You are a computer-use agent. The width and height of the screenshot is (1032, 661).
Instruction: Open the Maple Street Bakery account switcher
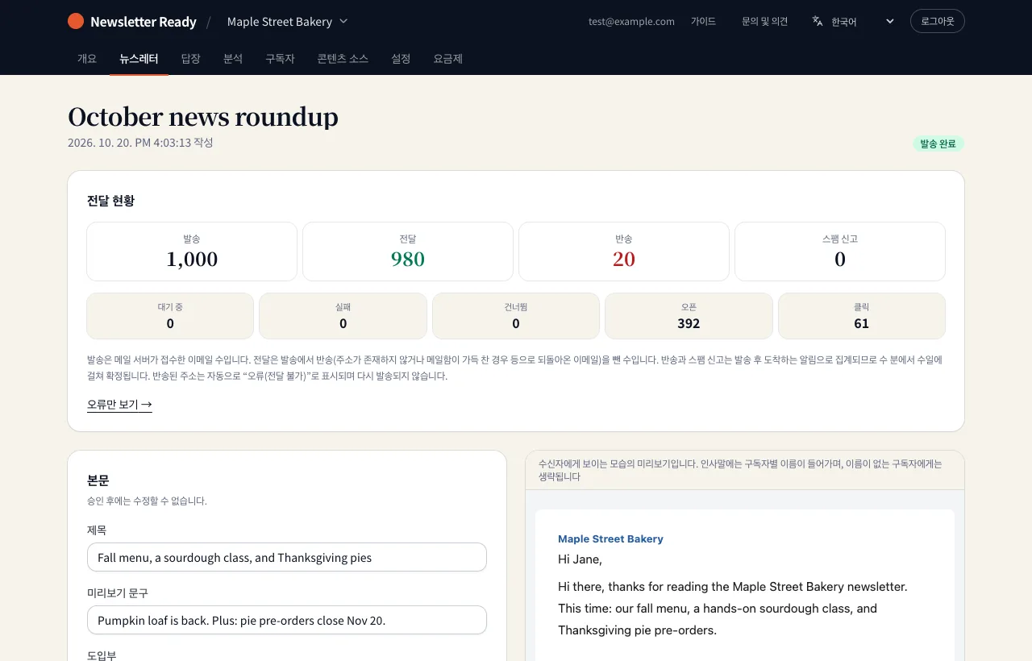(287, 22)
